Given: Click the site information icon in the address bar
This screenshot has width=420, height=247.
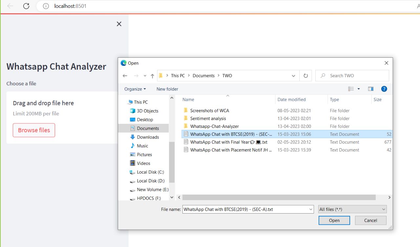Looking at the screenshot, I should pos(45,6).
